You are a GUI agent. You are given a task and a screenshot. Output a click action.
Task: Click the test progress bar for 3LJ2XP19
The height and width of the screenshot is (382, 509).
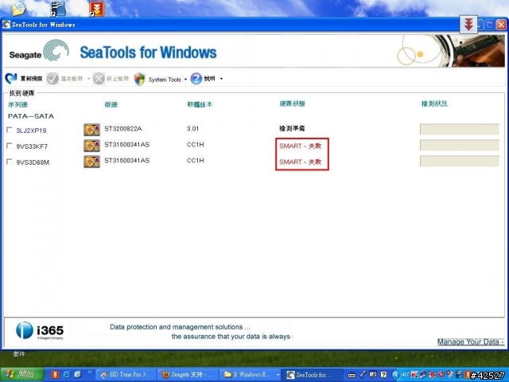[460, 129]
